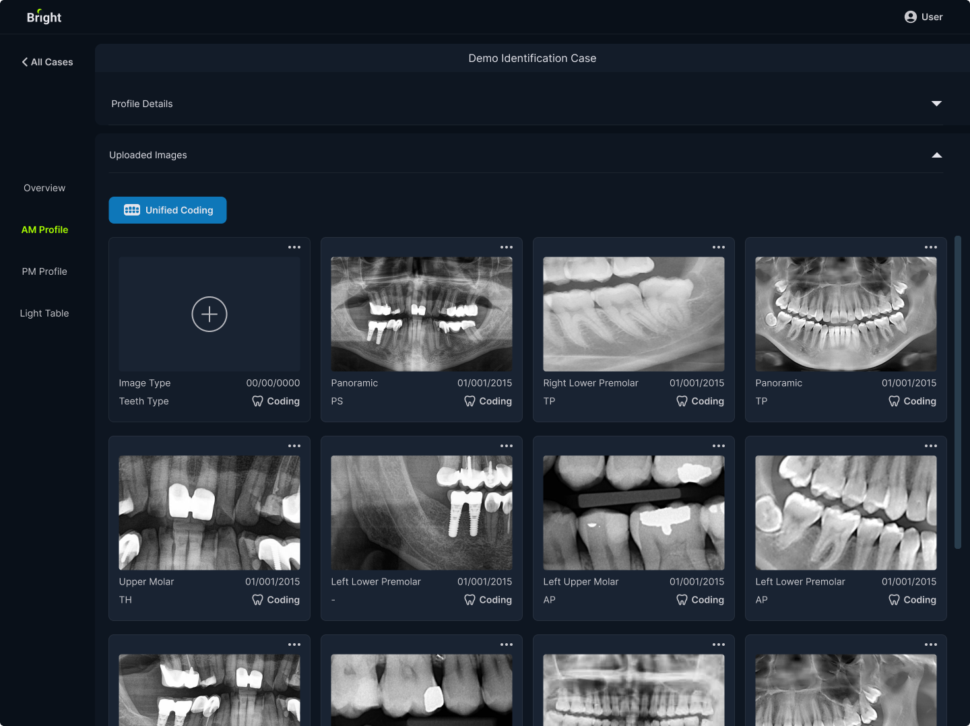Image resolution: width=970 pixels, height=726 pixels.
Task: Open Light Table in the sidebar
Action: [44, 313]
